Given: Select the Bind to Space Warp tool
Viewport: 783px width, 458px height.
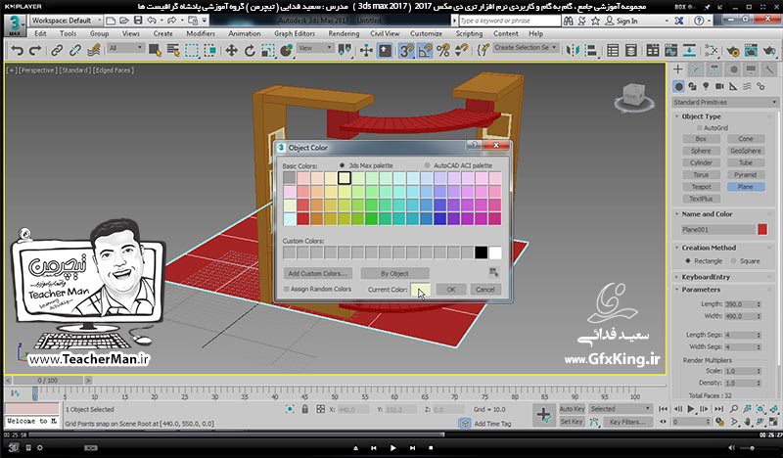Looking at the screenshot, I should tap(93, 51).
